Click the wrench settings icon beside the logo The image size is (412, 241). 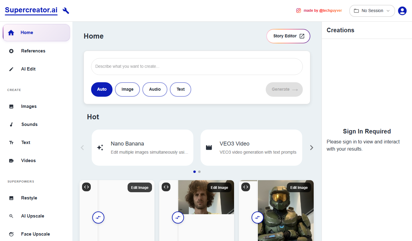coord(66,11)
